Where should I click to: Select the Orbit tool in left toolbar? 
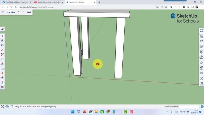tap(2, 87)
